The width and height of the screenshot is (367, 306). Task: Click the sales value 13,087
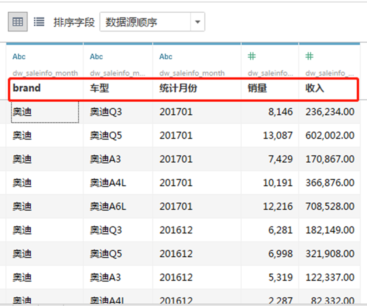pos(278,135)
